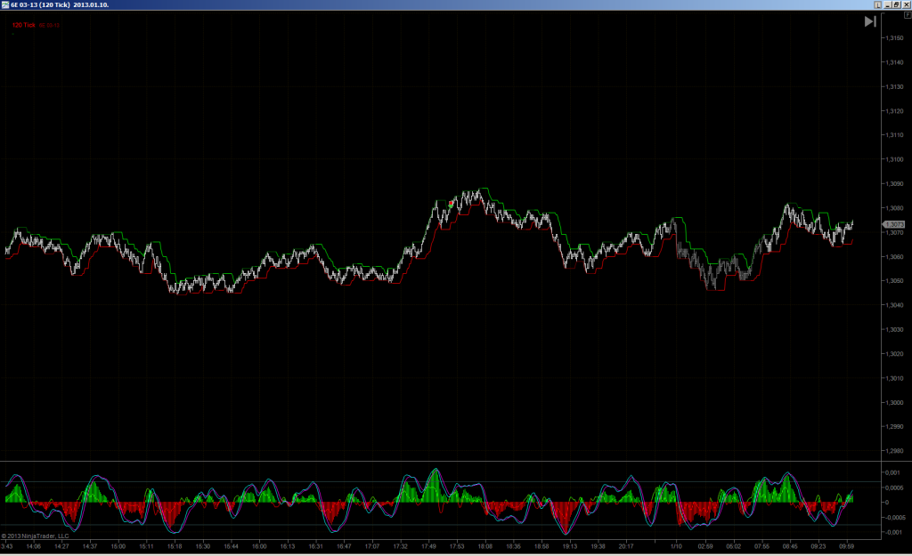The height and width of the screenshot is (556, 912).
Task: Click the 19:13 time axis label
Action: coord(570,546)
